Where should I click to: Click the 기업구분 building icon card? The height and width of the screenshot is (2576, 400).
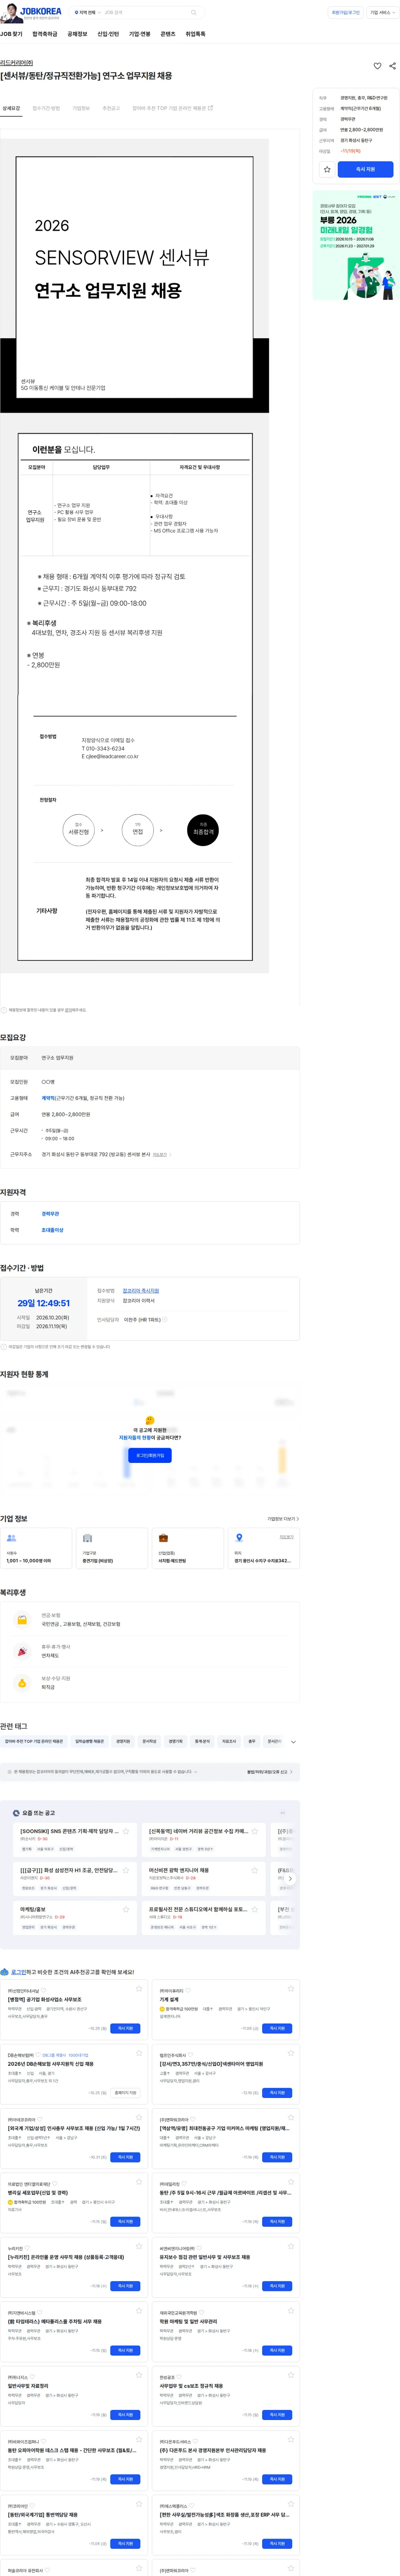point(112,1548)
